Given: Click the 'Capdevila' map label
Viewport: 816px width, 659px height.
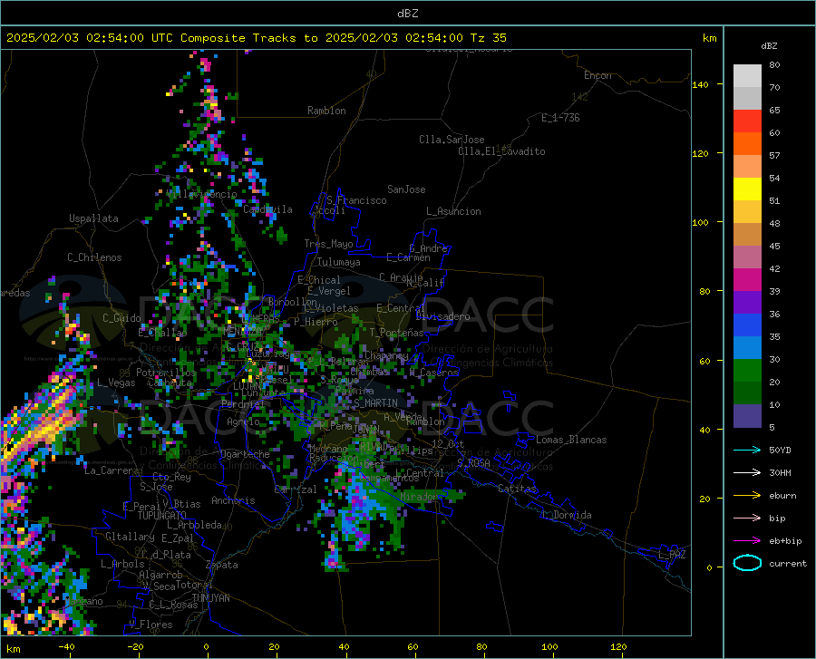Looking at the screenshot, I should coord(267,209).
